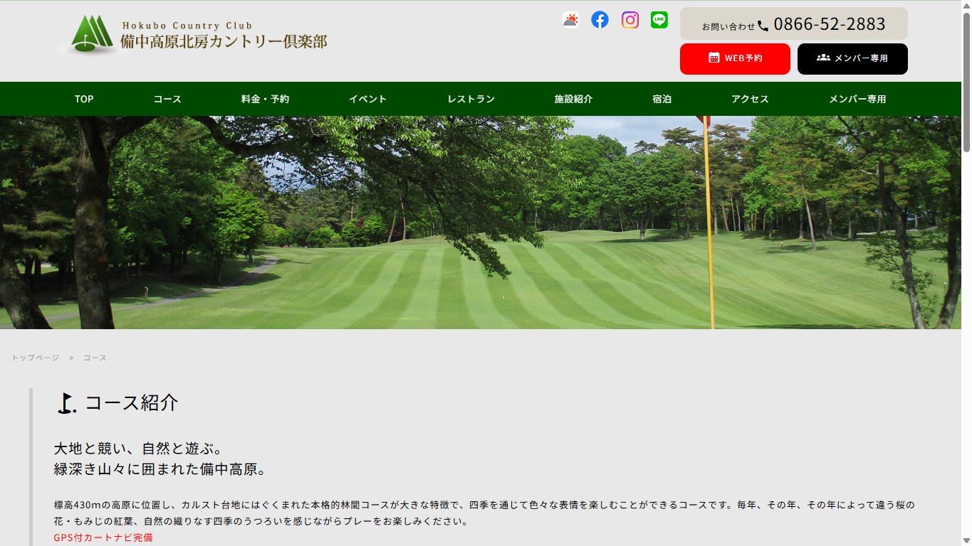Open the レストラン menu item
The image size is (972, 546).
(471, 99)
